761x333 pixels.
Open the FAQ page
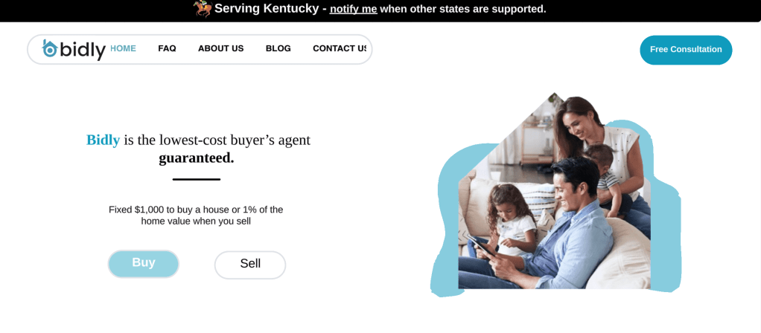(x=167, y=48)
